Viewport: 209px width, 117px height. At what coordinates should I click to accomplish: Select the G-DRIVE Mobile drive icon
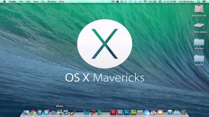pos(199,25)
